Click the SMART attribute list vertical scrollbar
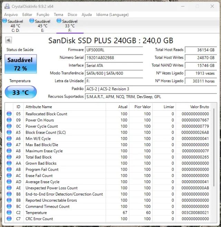Screen dimensions: 221x227 pos(214,147)
